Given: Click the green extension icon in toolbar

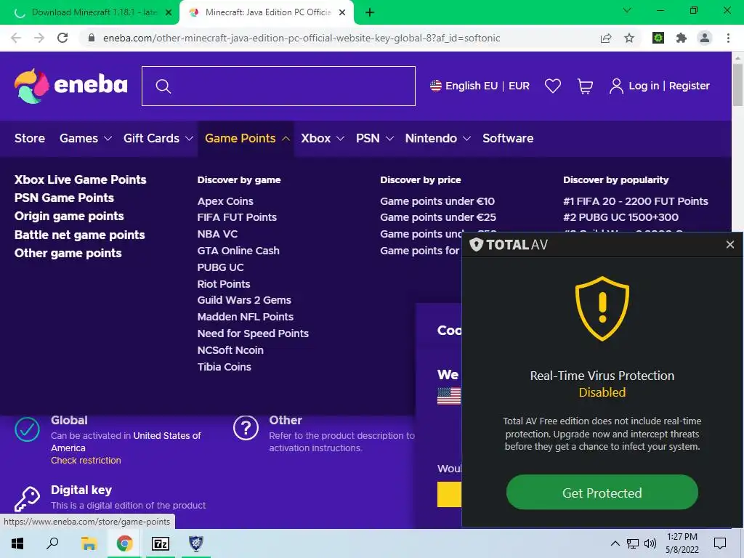Looking at the screenshot, I should (x=658, y=38).
